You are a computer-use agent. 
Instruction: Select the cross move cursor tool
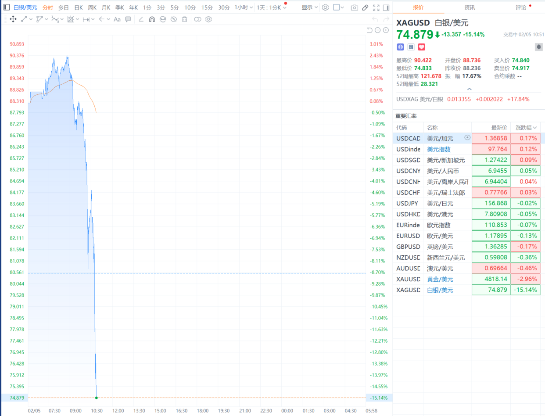coord(13,19)
